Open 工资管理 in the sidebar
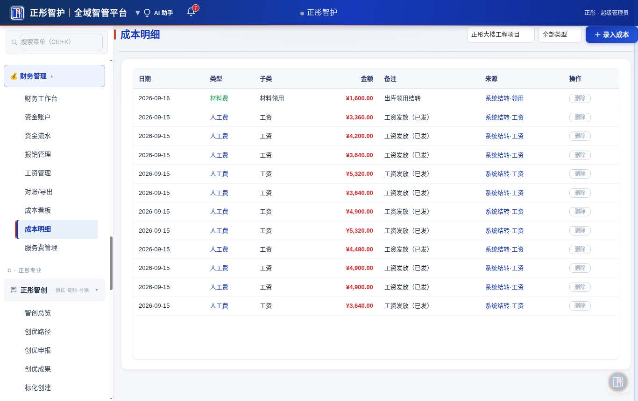638x401 pixels. pos(38,173)
